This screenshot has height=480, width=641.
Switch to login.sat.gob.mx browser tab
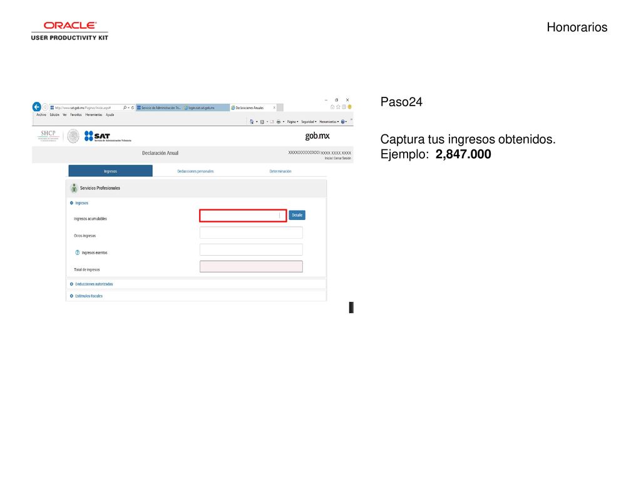click(x=205, y=107)
